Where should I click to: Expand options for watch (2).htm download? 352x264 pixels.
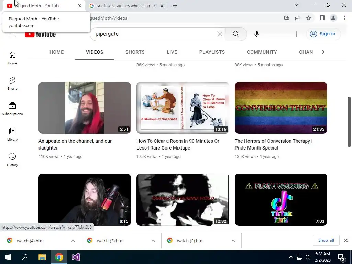233,241
